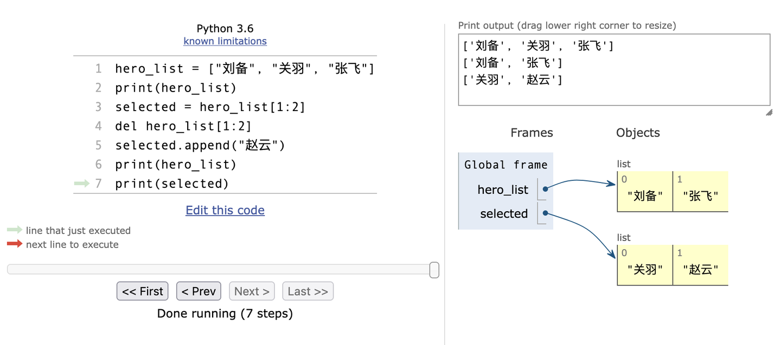Select code line 2 print(hero_list)
781x345 pixels.
pos(176,88)
